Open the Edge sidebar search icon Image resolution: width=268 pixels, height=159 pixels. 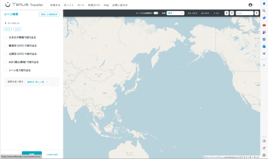264,10
